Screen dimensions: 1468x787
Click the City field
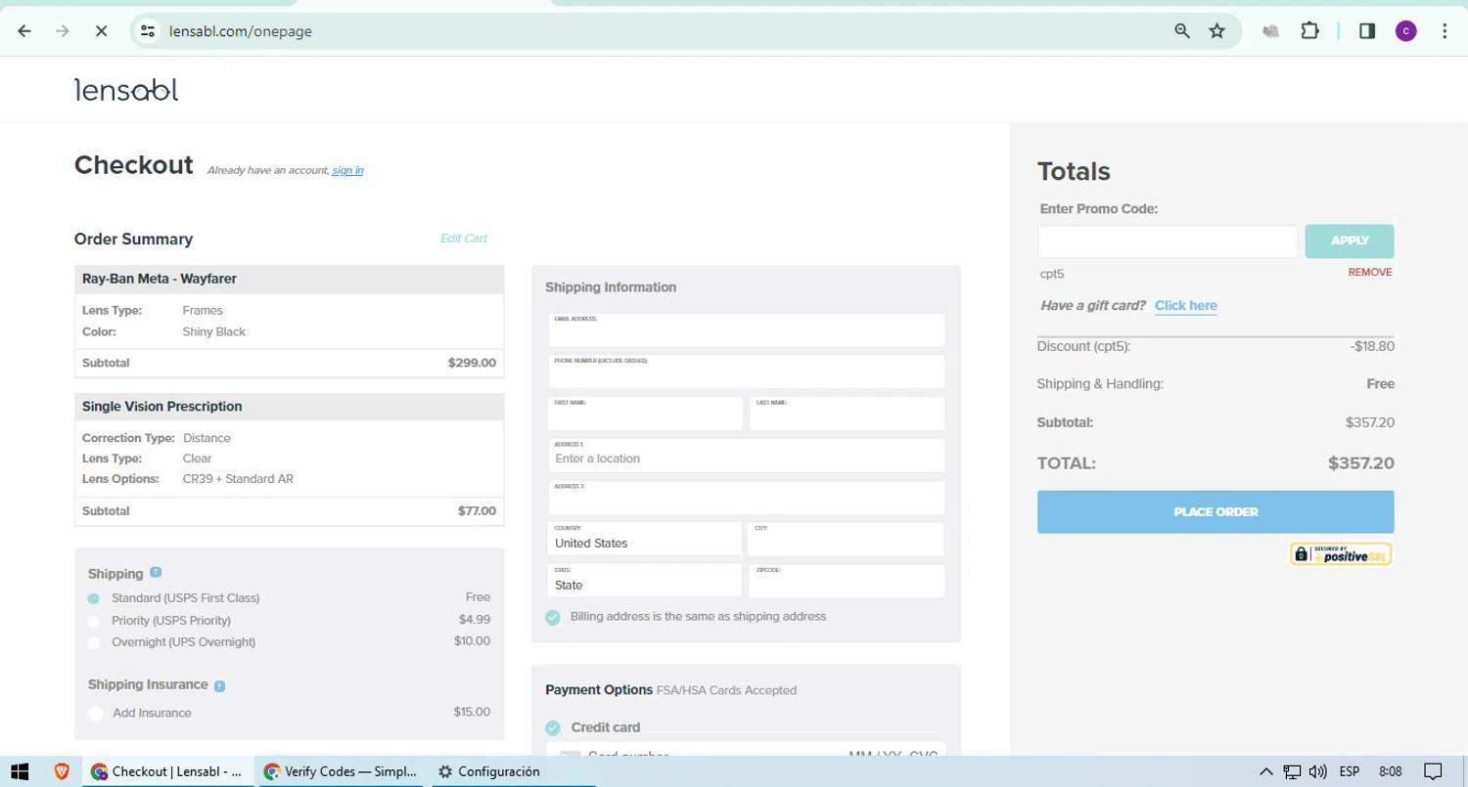pyautogui.click(x=848, y=539)
